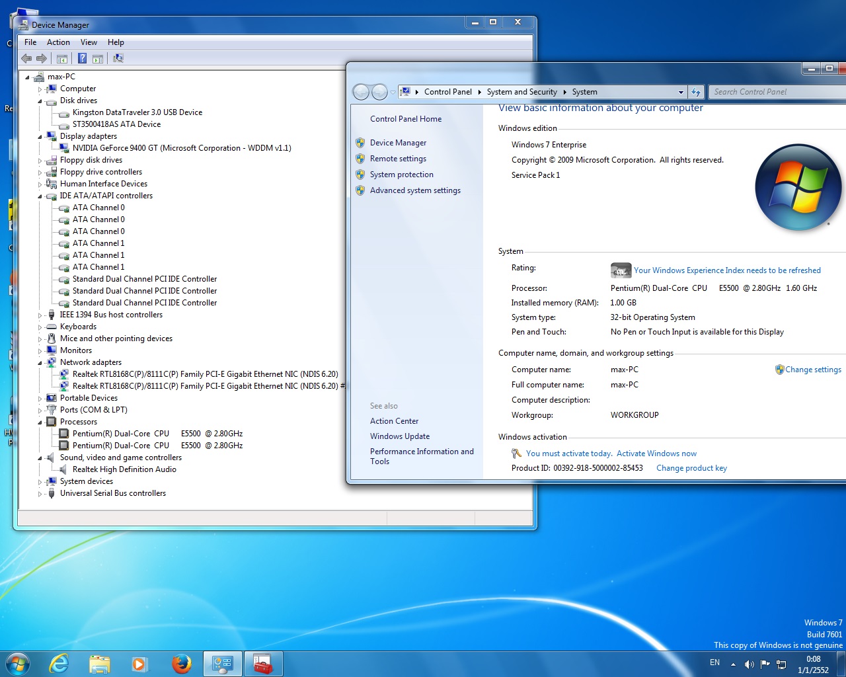Select the NVIDIA GeForce 9400 GT device
The width and height of the screenshot is (846, 677).
pyautogui.click(x=182, y=148)
